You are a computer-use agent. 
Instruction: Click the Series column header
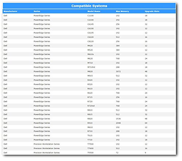click(37, 11)
